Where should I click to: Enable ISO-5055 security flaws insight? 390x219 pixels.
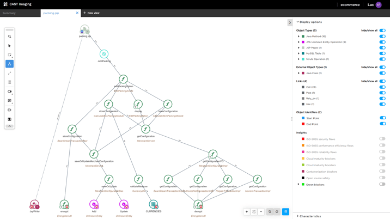382,139
